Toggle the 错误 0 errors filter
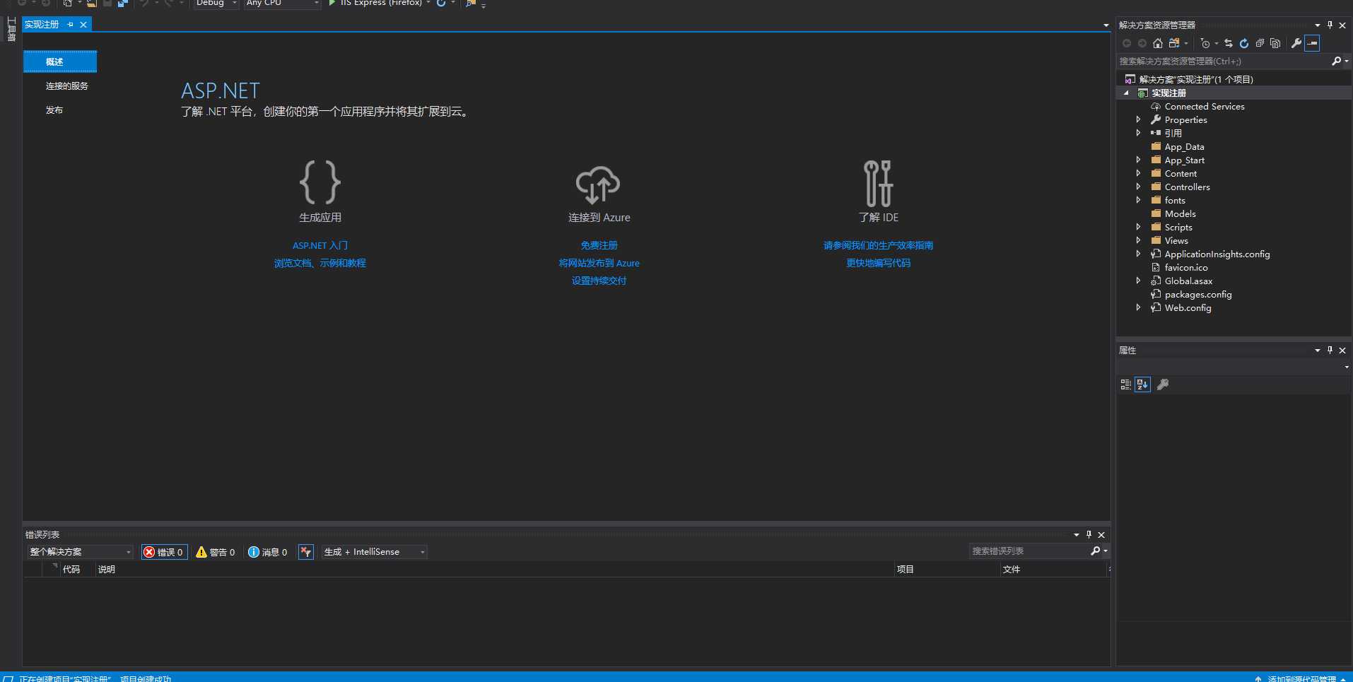This screenshot has height=682, width=1353. tap(164, 552)
